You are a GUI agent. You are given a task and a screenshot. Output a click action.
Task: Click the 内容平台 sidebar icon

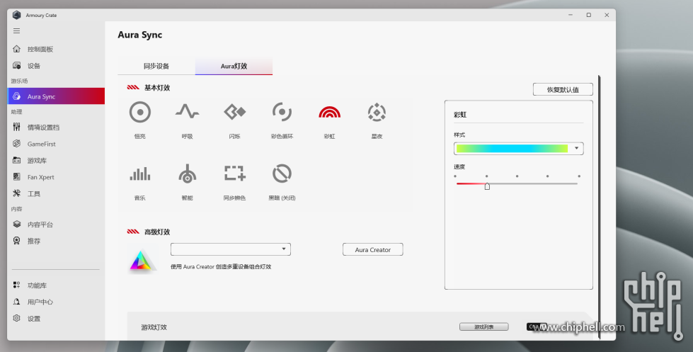click(16, 225)
